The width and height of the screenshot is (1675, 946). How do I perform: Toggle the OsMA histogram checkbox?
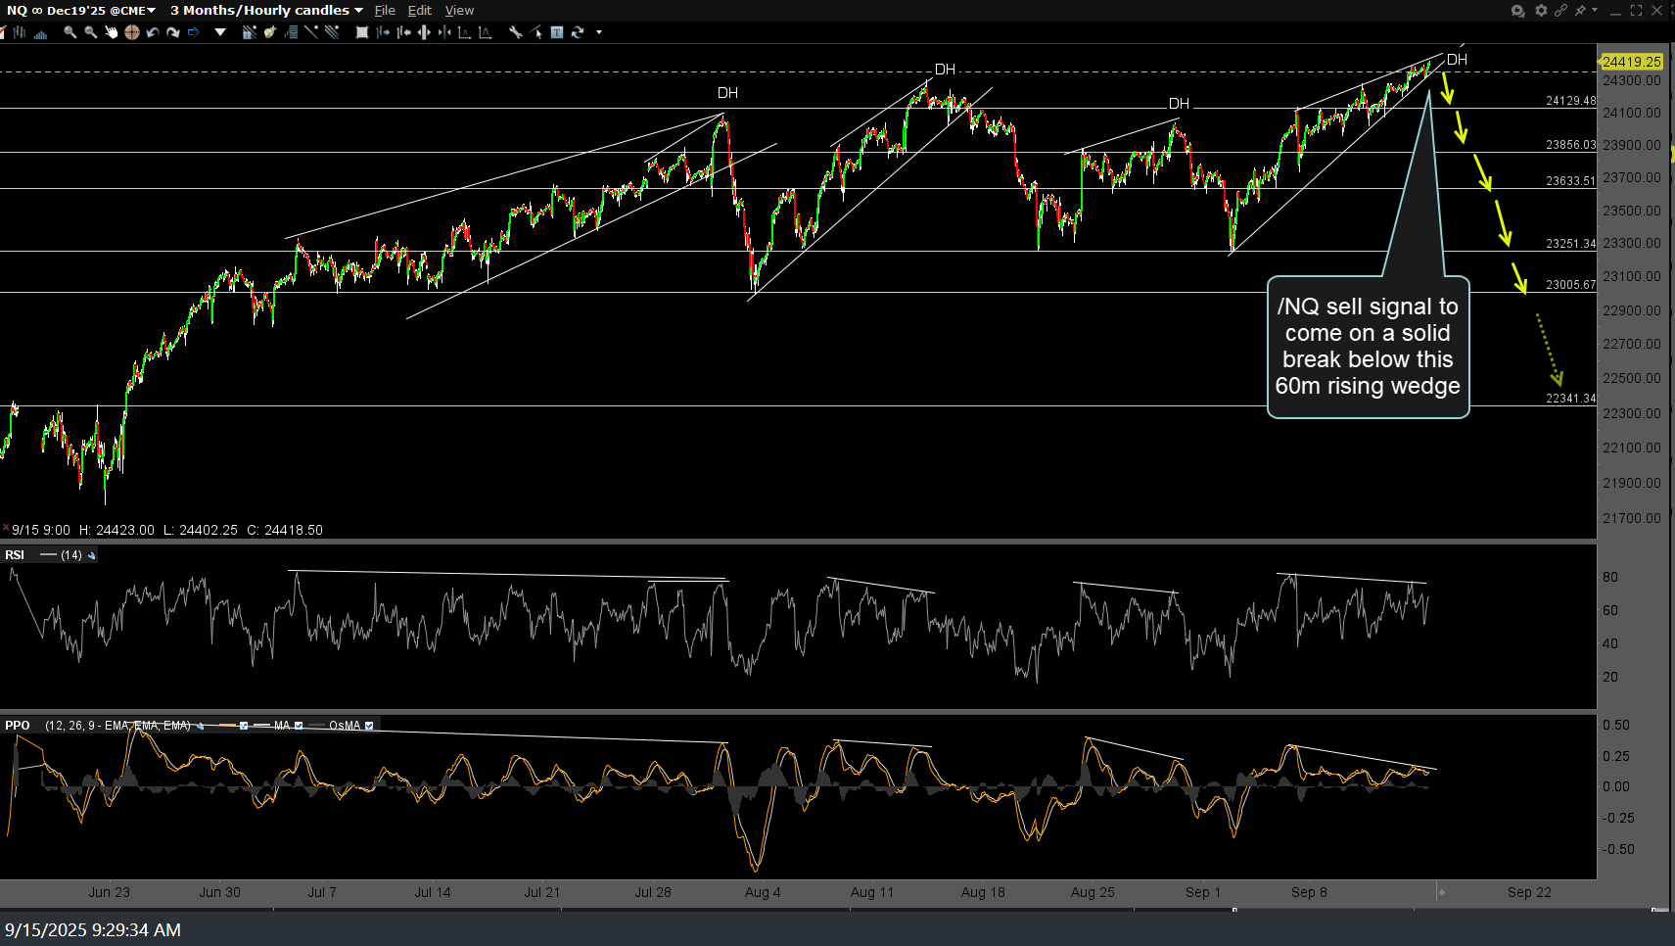point(369,726)
